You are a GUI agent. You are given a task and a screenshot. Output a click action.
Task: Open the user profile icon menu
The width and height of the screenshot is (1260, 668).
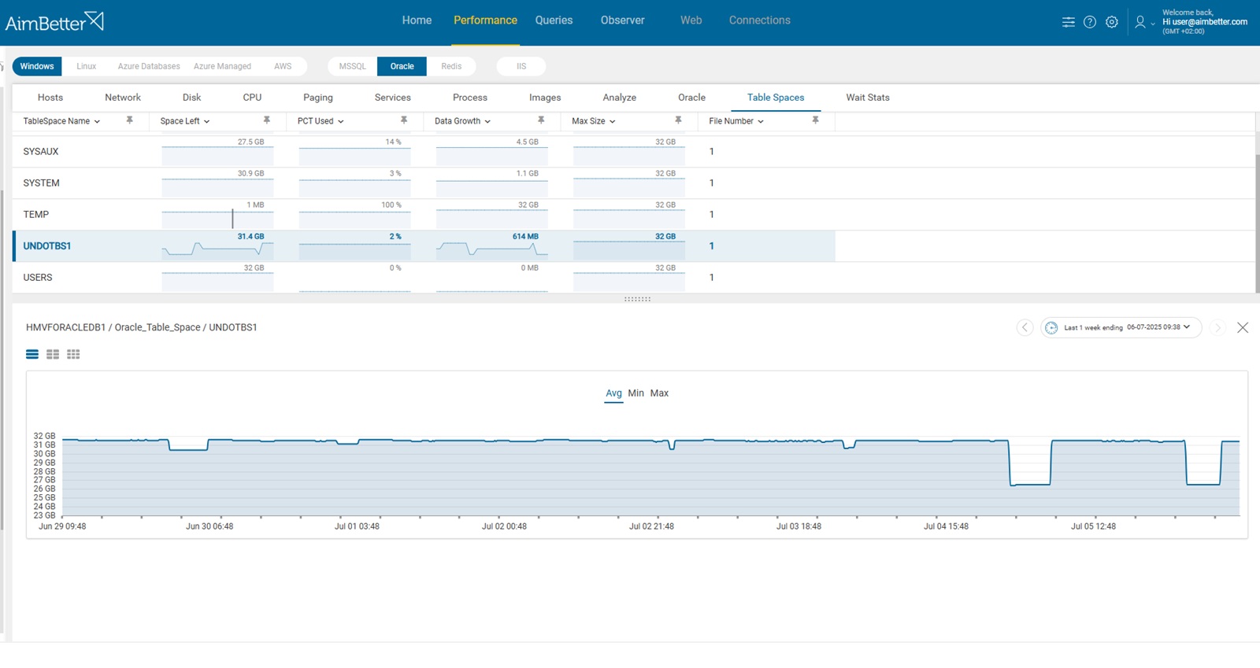(x=1143, y=22)
